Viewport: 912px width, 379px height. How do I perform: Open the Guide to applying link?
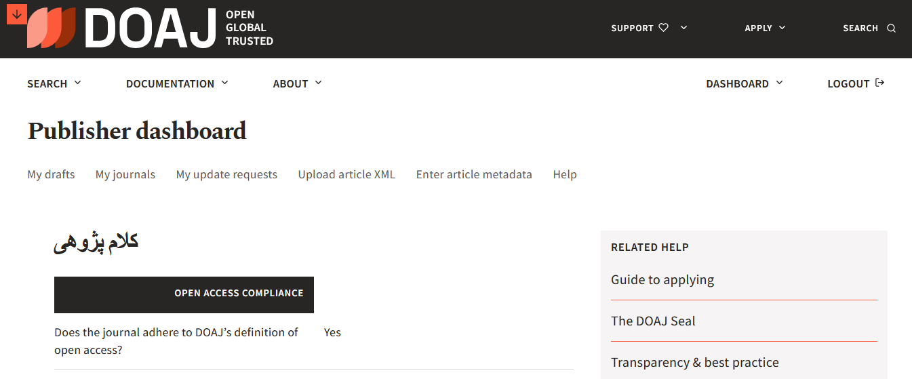pyautogui.click(x=662, y=279)
